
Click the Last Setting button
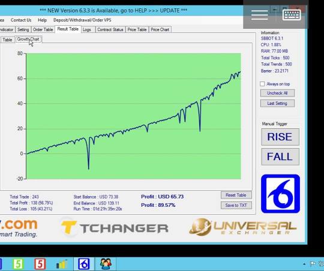click(x=277, y=103)
